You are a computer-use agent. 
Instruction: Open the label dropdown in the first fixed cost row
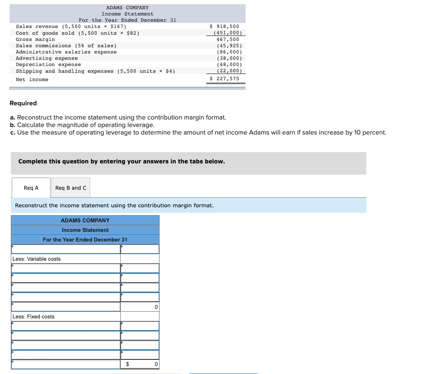click(65, 326)
